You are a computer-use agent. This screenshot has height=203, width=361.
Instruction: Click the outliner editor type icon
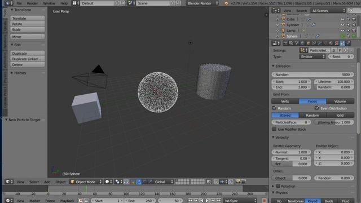coord(276,11)
